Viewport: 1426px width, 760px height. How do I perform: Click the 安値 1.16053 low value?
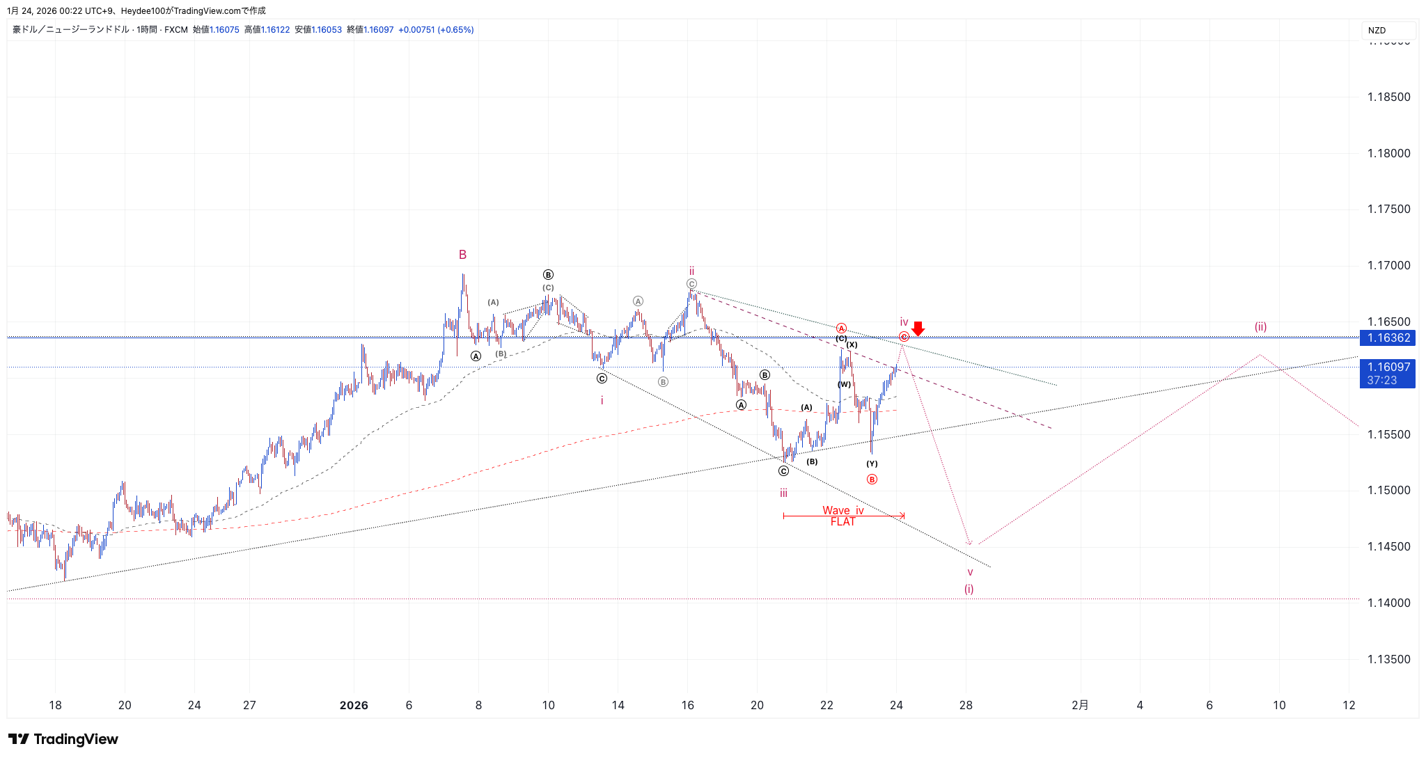318,30
